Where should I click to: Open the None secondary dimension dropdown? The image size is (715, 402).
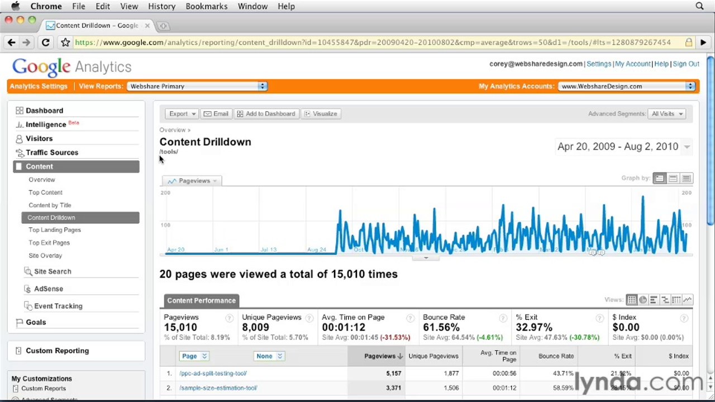pos(269,356)
